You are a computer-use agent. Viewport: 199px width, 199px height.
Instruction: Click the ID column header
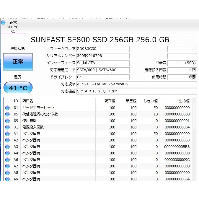click(16, 101)
